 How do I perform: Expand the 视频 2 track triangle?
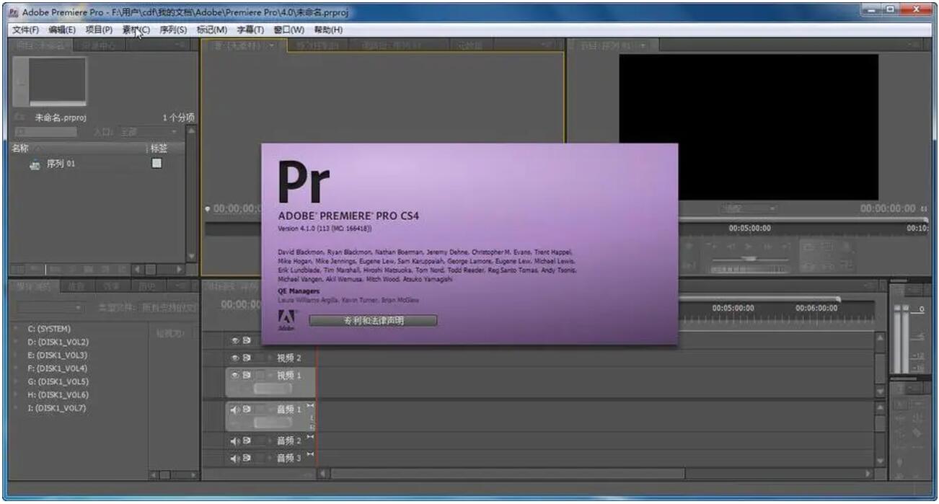coord(270,358)
